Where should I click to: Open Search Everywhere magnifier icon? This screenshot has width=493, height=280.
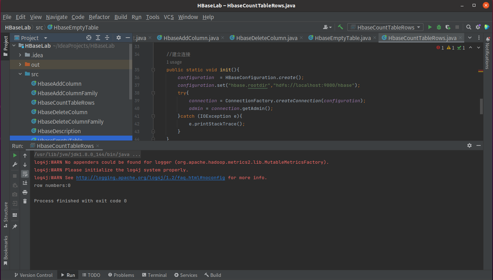(x=469, y=27)
